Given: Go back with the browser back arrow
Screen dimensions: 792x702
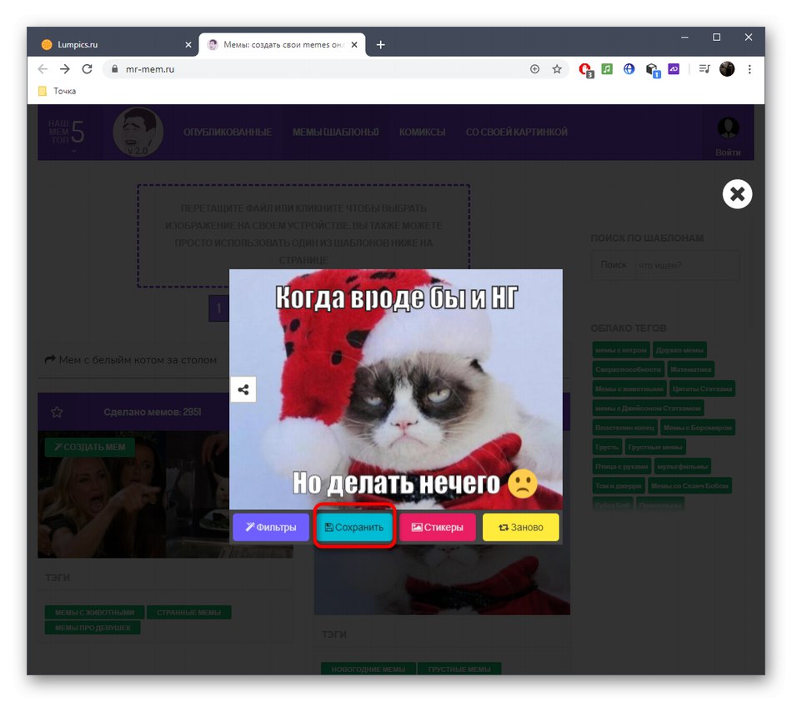Looking at the screenshot, I should point(43,69).
